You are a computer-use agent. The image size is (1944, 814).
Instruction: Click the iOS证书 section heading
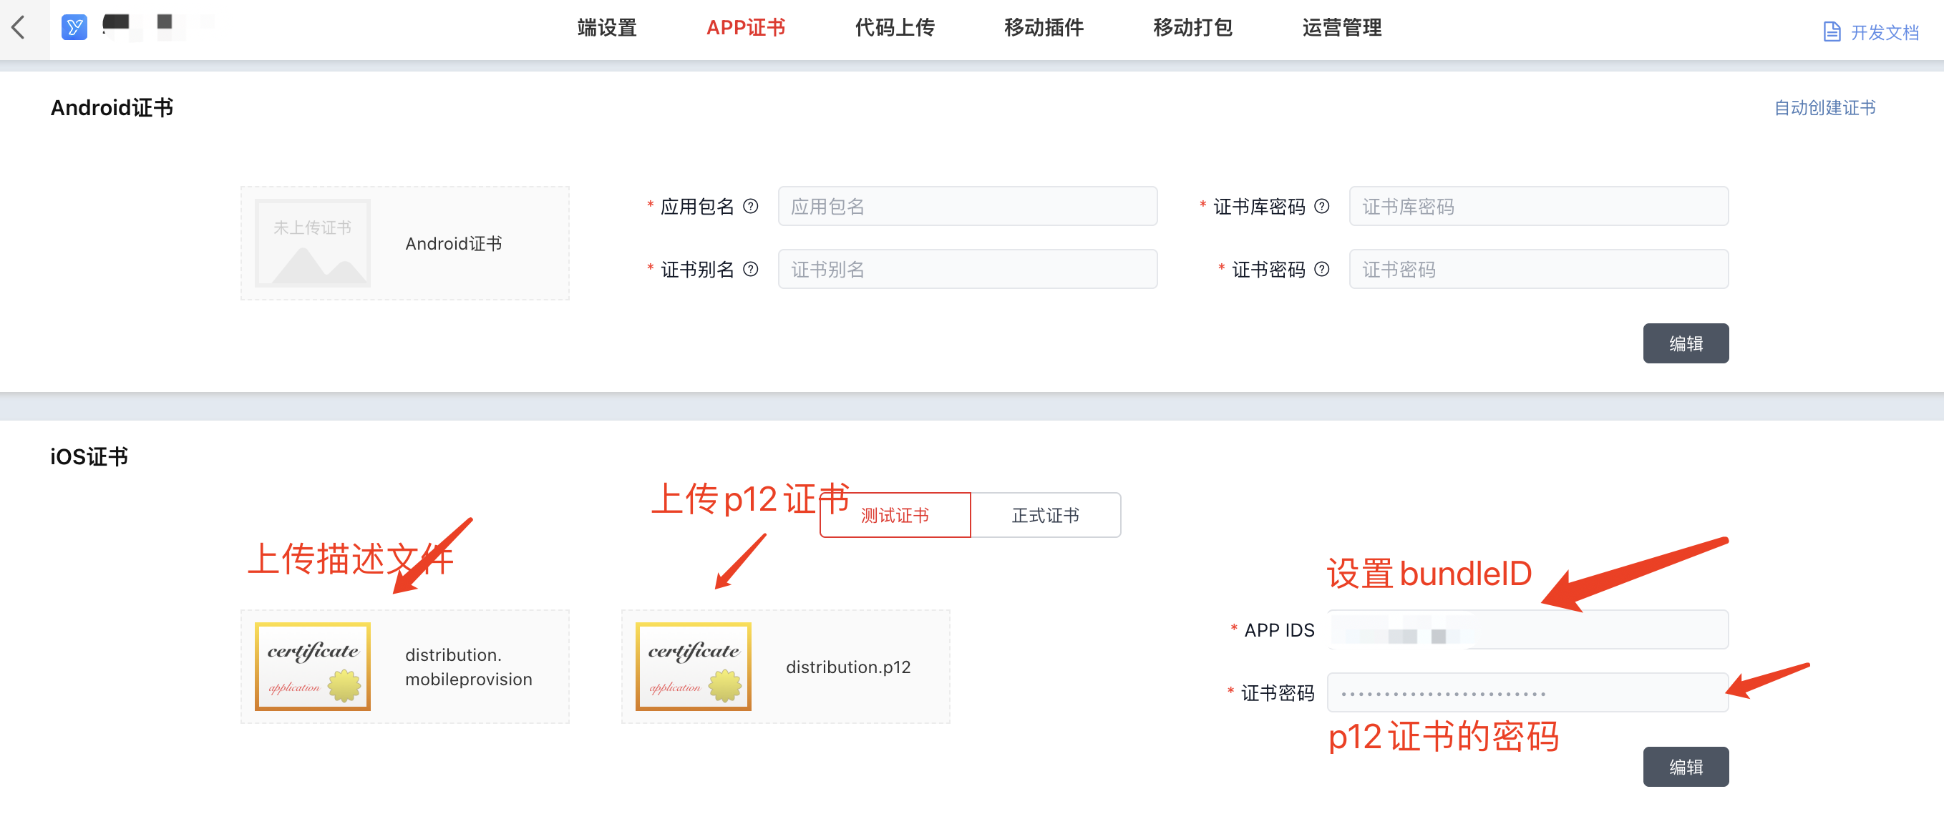(x=89, y=456)
